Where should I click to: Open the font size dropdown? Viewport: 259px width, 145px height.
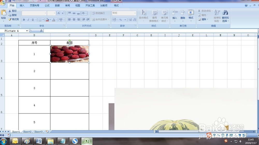(x=54, y=13)
